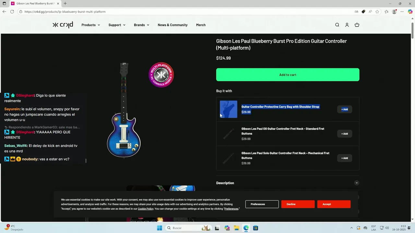The height and width of the screenshot is (233, 415).
Task: Show hidden tray icons chevron
Action: (351, 228)
